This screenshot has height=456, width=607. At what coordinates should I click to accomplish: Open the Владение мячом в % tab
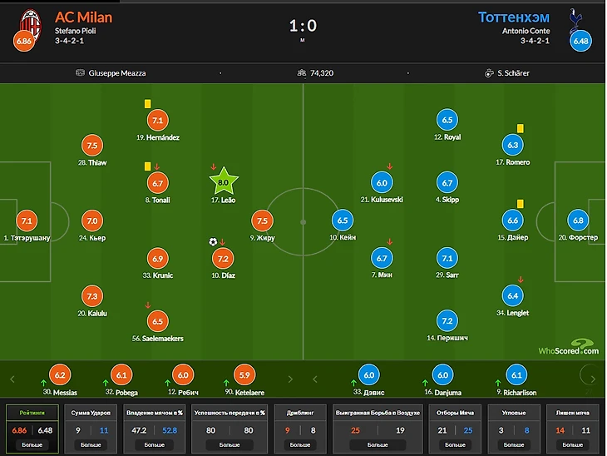click(x=155, y=413)
